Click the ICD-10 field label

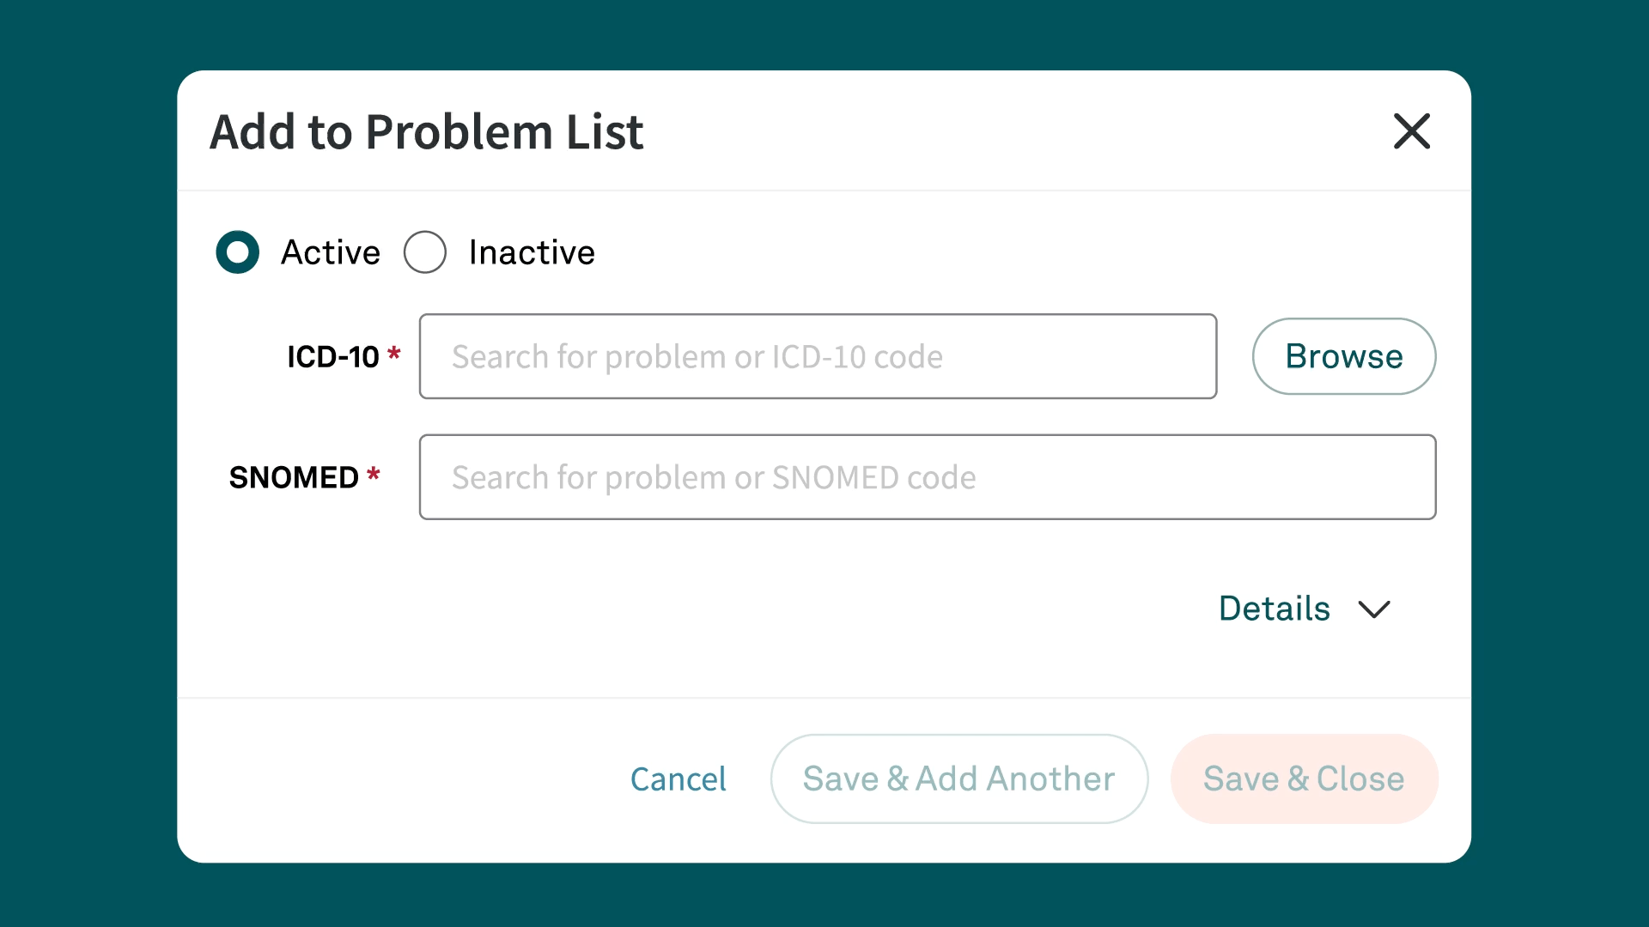click(332, 357)
